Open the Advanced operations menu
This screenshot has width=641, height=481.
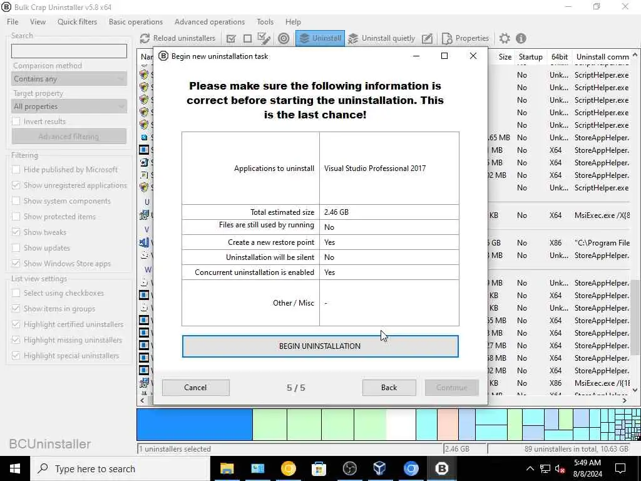(210, 22)
